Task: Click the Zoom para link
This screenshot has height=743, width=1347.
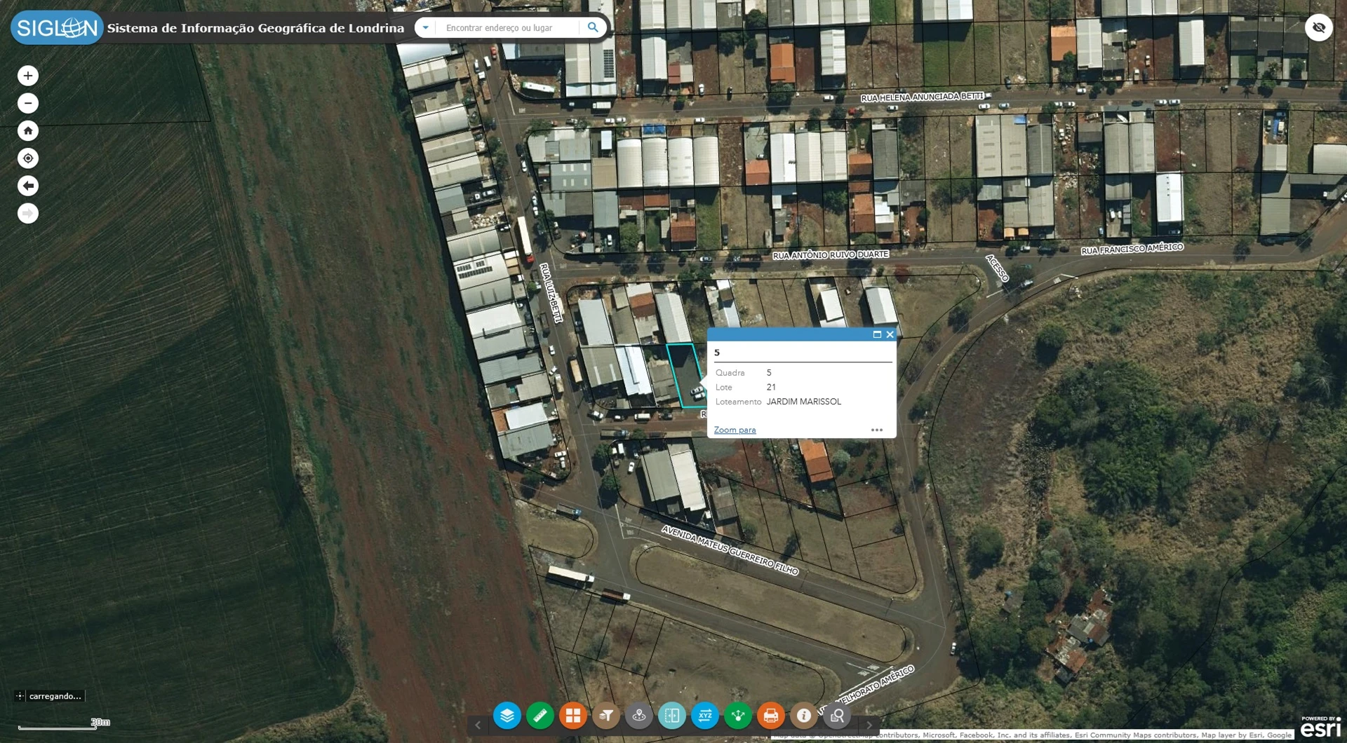Action: [735, 430]
